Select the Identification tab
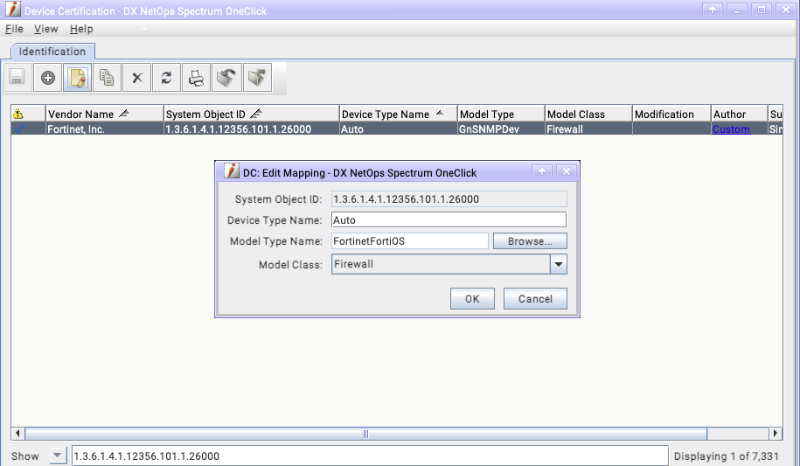This screenshot has width=800, height=466. tap(52, 52)
